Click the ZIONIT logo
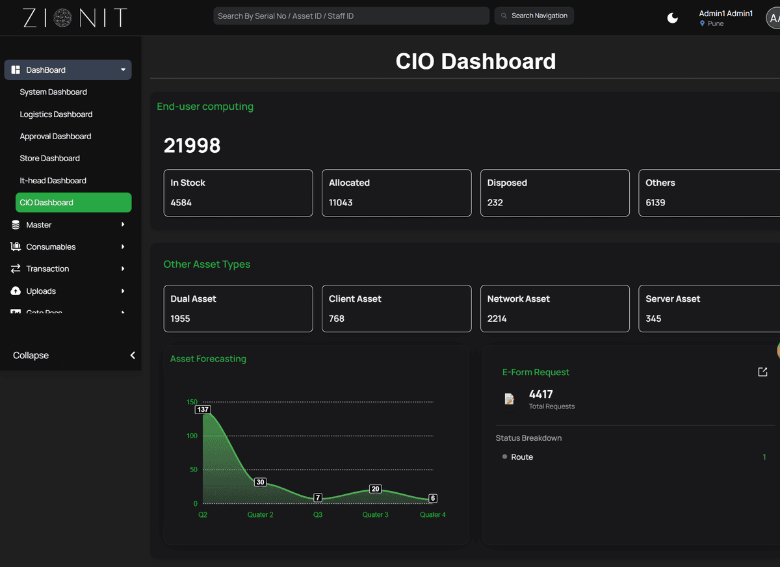 pos(75,18)
